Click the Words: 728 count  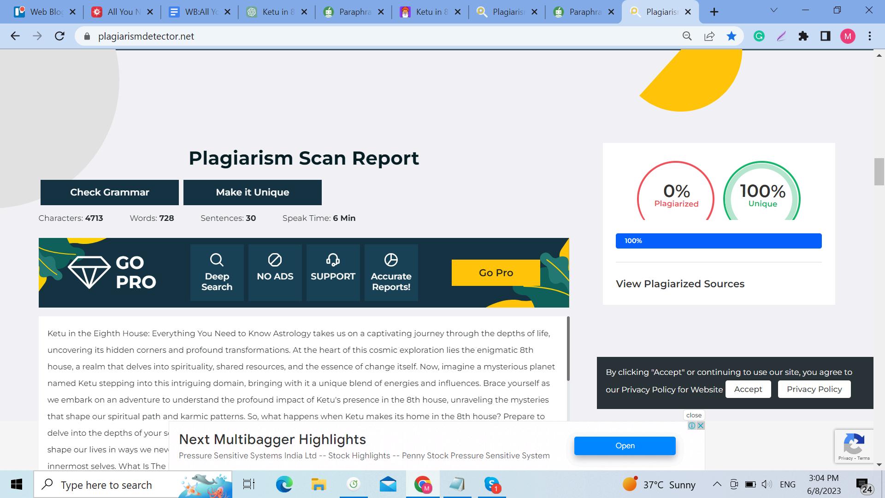pyautogui.click(x=152, y=218)
